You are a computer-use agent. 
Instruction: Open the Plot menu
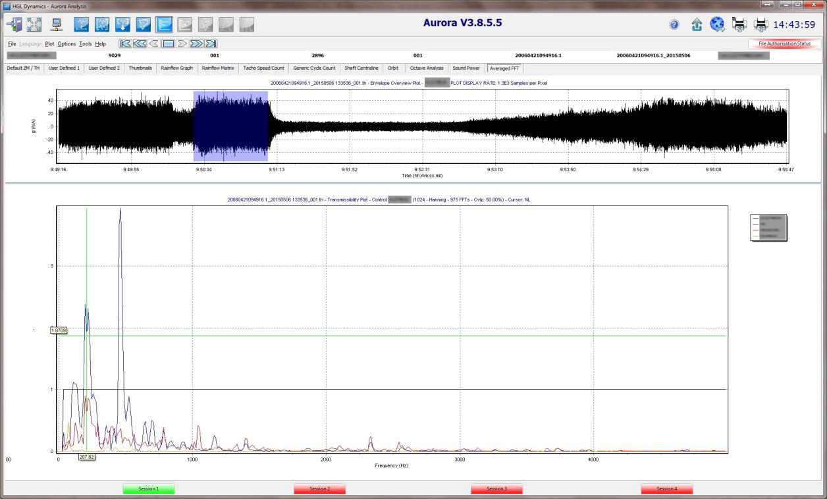point(49,44)
